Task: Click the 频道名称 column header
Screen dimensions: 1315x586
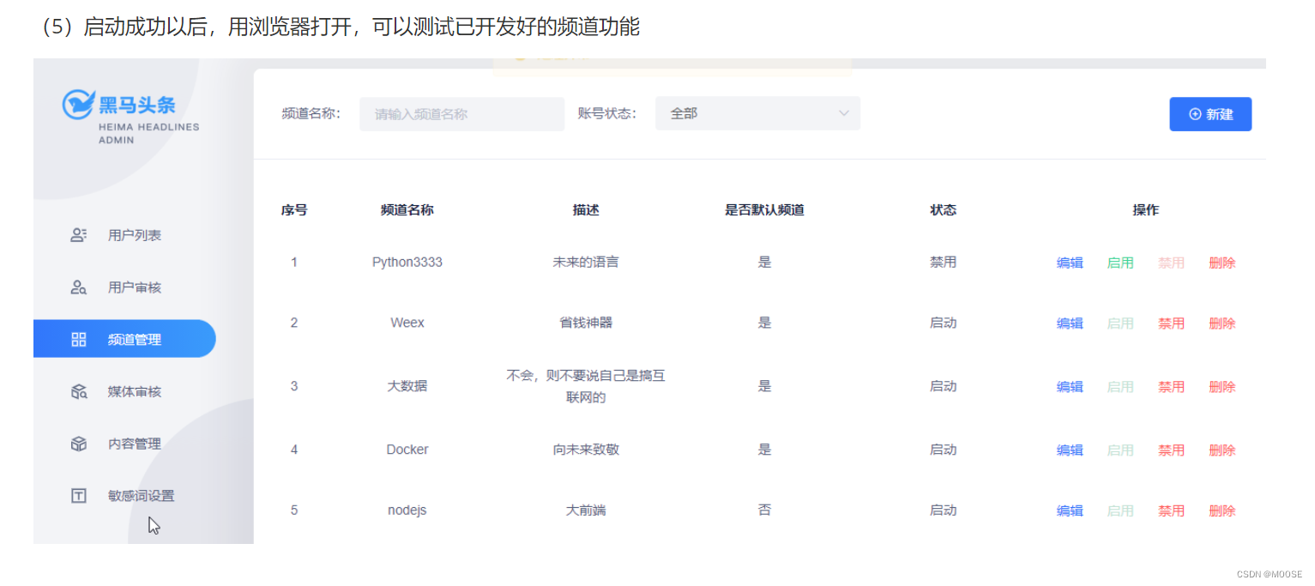Action: [407, 210]
